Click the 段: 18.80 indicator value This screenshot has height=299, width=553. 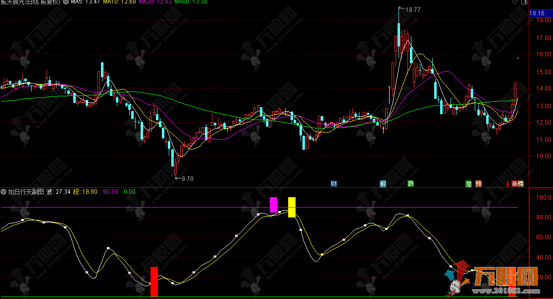click(85, 192)
